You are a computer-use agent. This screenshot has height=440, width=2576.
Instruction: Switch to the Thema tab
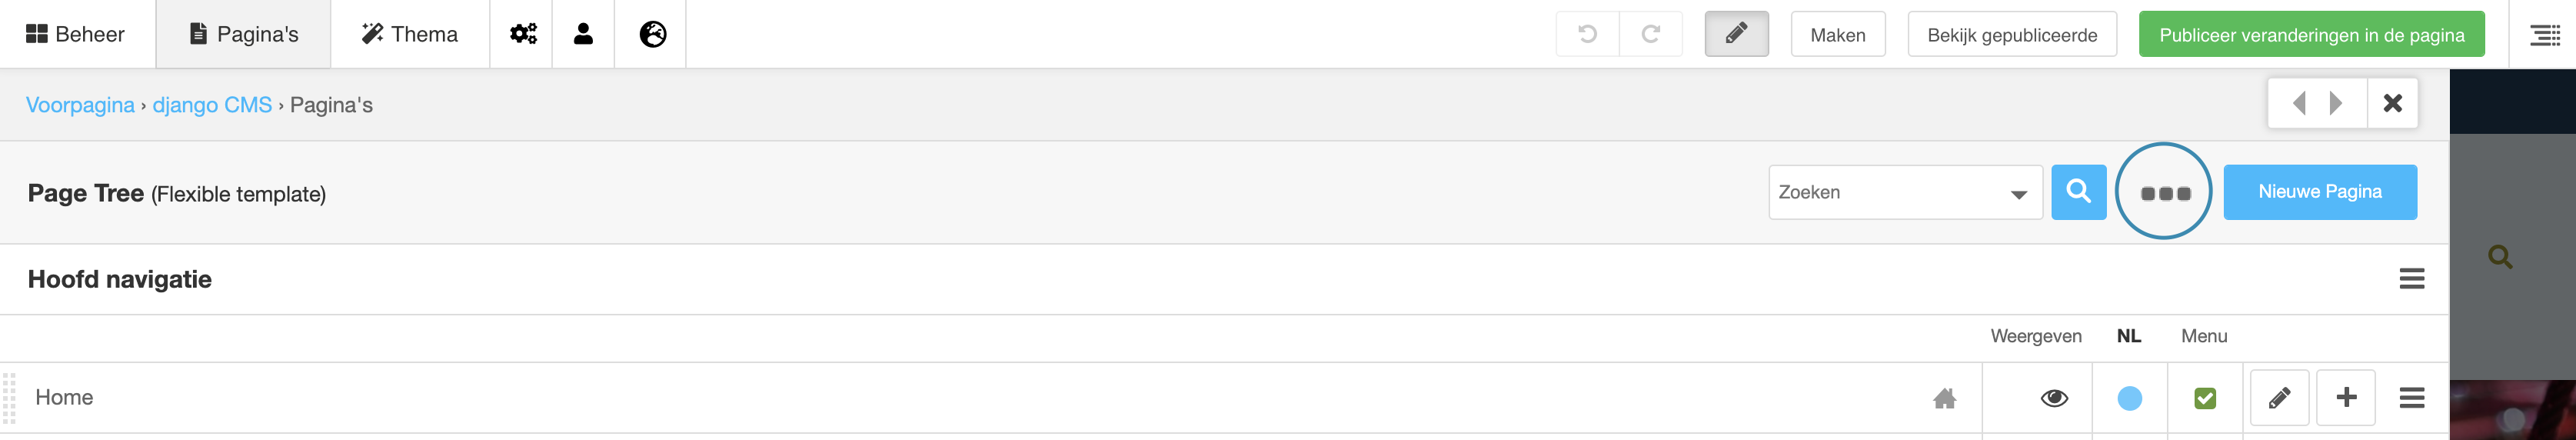409,34
